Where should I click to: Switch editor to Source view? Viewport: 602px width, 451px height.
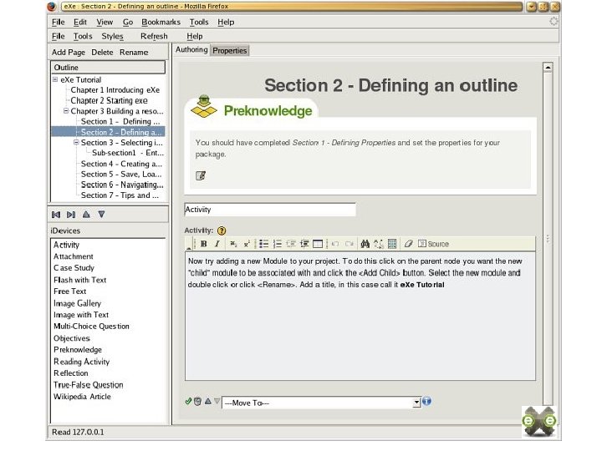coord(433,244)
